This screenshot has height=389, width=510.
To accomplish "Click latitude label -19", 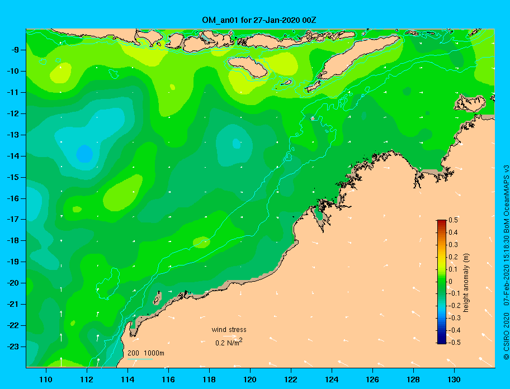I will pyautogui.click(x=13, y=262).
